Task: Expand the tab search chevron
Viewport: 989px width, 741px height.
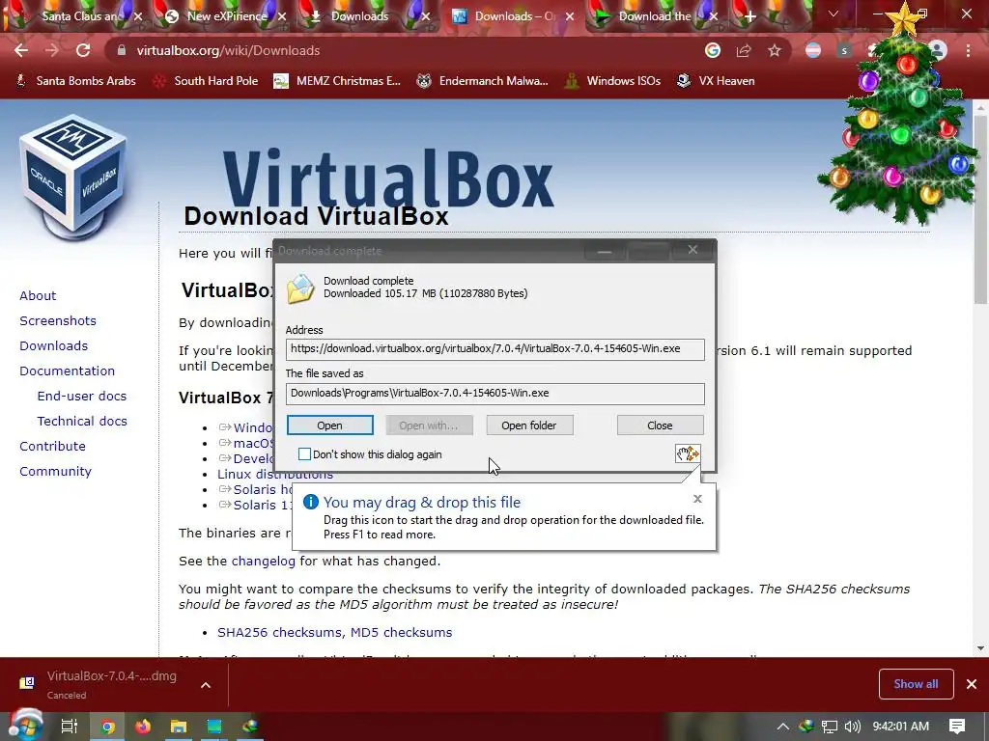Action: (x=834, y=14)
